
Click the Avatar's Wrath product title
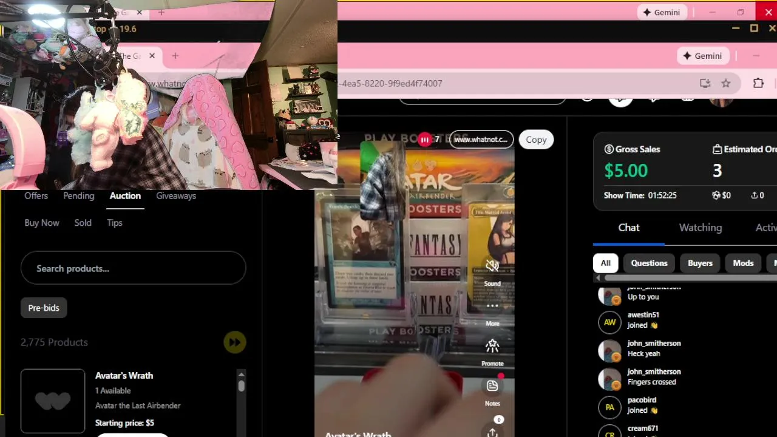(x=124, y=376)
